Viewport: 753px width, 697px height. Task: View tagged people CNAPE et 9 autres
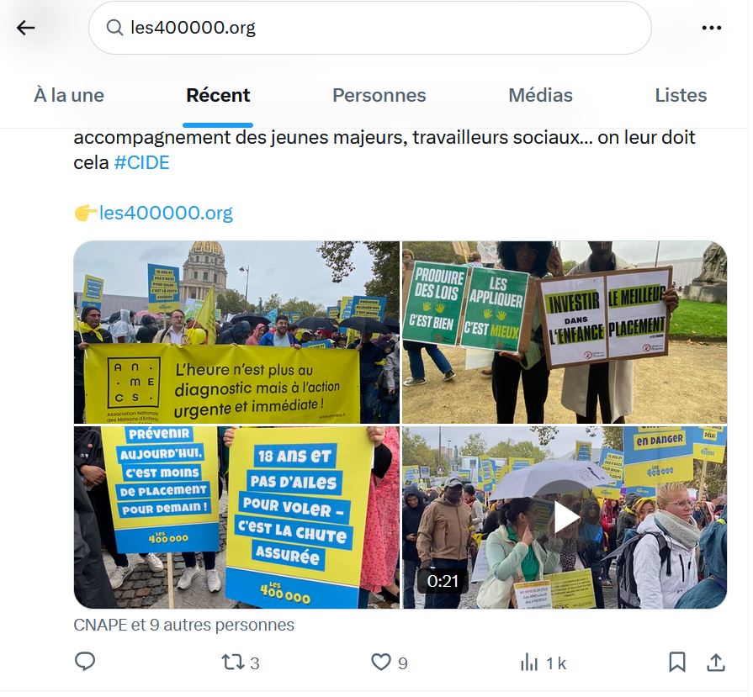183,625
